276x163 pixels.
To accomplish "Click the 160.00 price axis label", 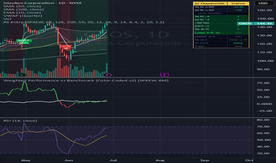I will click(x=264, y=10).
